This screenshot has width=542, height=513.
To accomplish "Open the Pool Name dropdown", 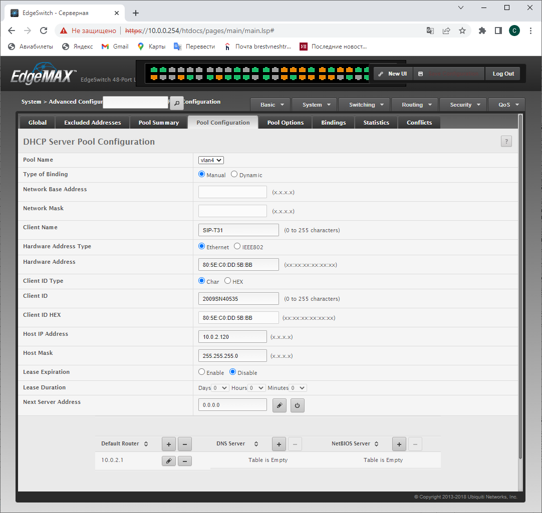I will [211, 160].
